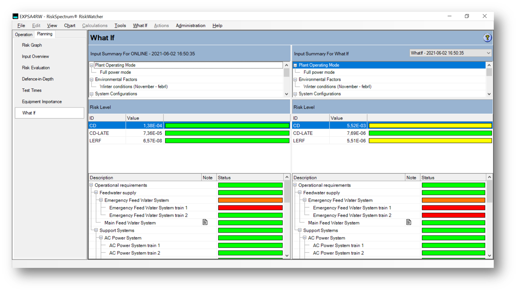518x292 pixels.
Task: Open the Administration menu
Action: 190,26
